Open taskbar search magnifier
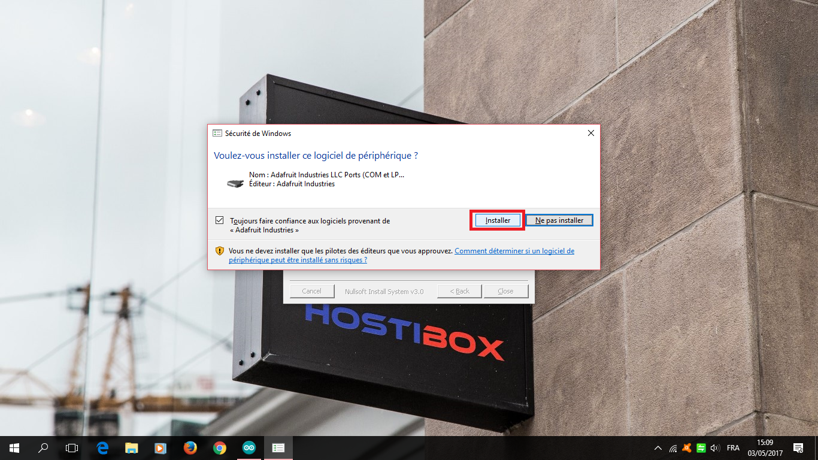The image size is (818, 460). click(x=43, y=448)
